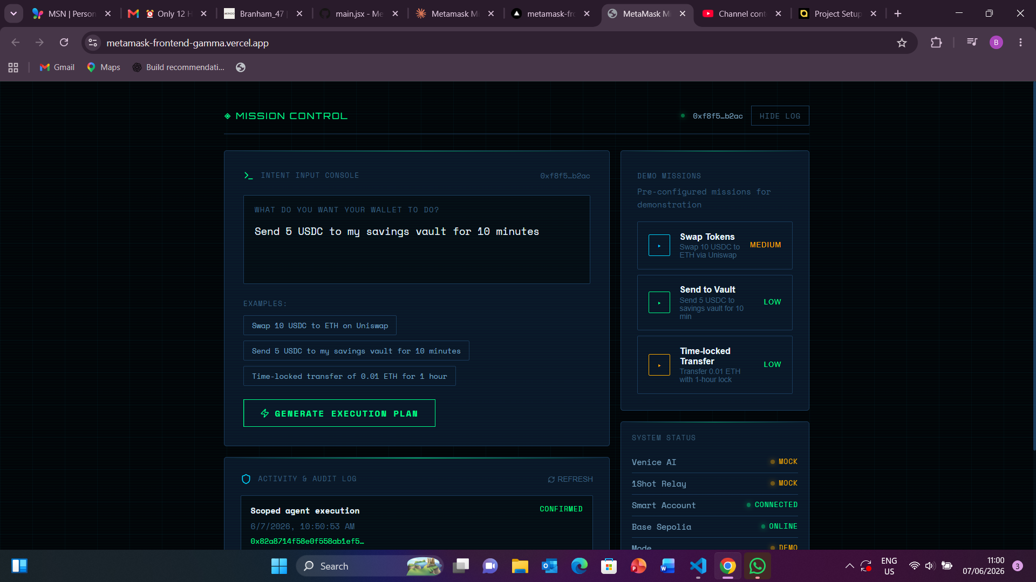This screenshot has height=582, width=1036.
Task: Reload the page
Action: pos(64,43)
